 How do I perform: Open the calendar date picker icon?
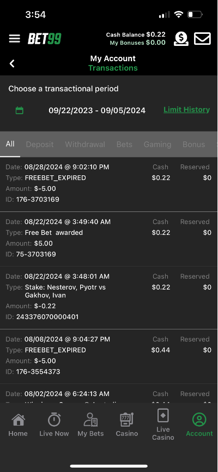click(x=20, y=110)
